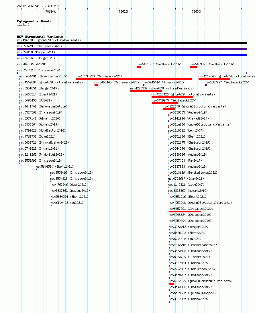Open nsv784 (Kidd2008) variant

click(32, 64)
